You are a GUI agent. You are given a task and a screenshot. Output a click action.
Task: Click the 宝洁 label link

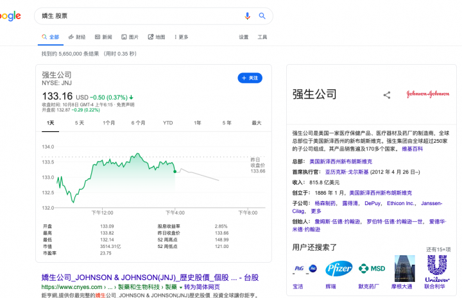(x=298, y=286)
